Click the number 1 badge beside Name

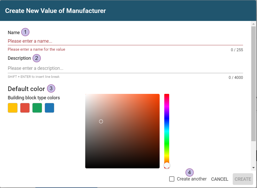[25, 32]
